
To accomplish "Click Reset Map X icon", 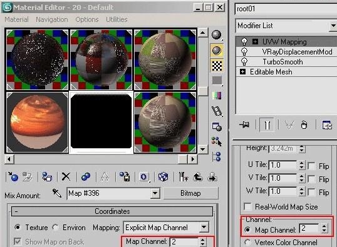I will pyautogui.click(x=66, y=177).
